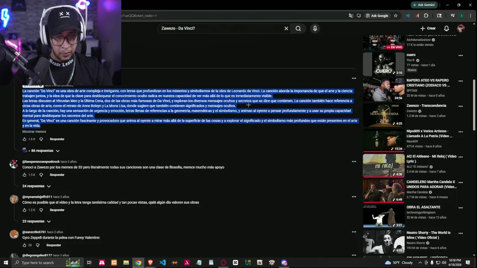Open options for AL2 El Aldeano Mi Reloj video
The width and height of the screenshot is (477, 268).
coord(461,157)
